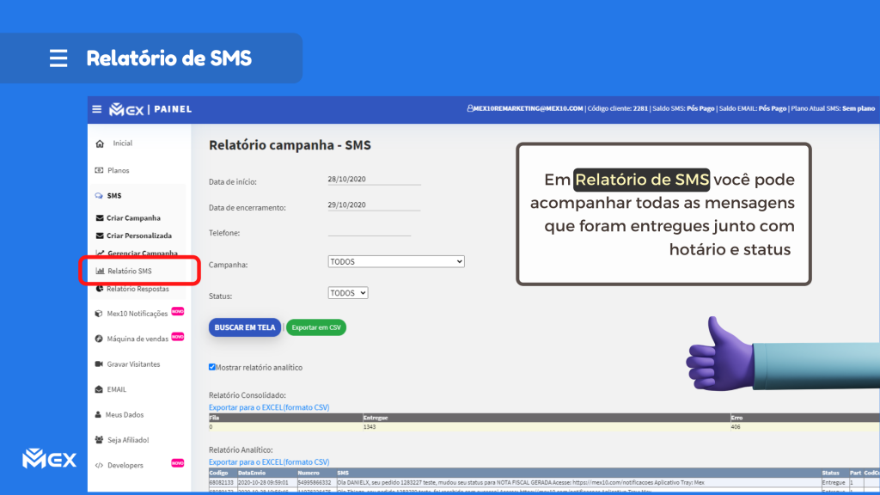Click the Criar Campanha envelope icon
880x495 pixels.
100,217
